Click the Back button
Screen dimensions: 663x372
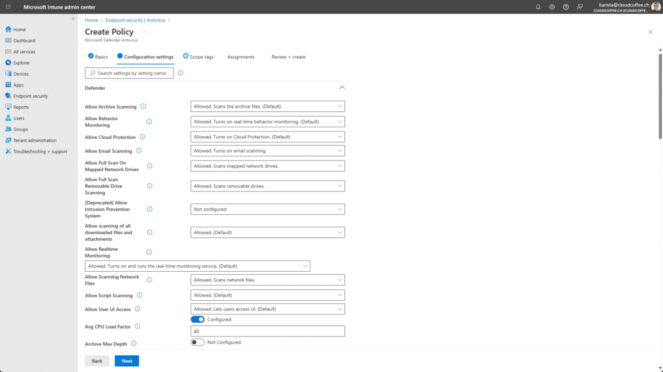pyautogui.click(x=96, y=361)
